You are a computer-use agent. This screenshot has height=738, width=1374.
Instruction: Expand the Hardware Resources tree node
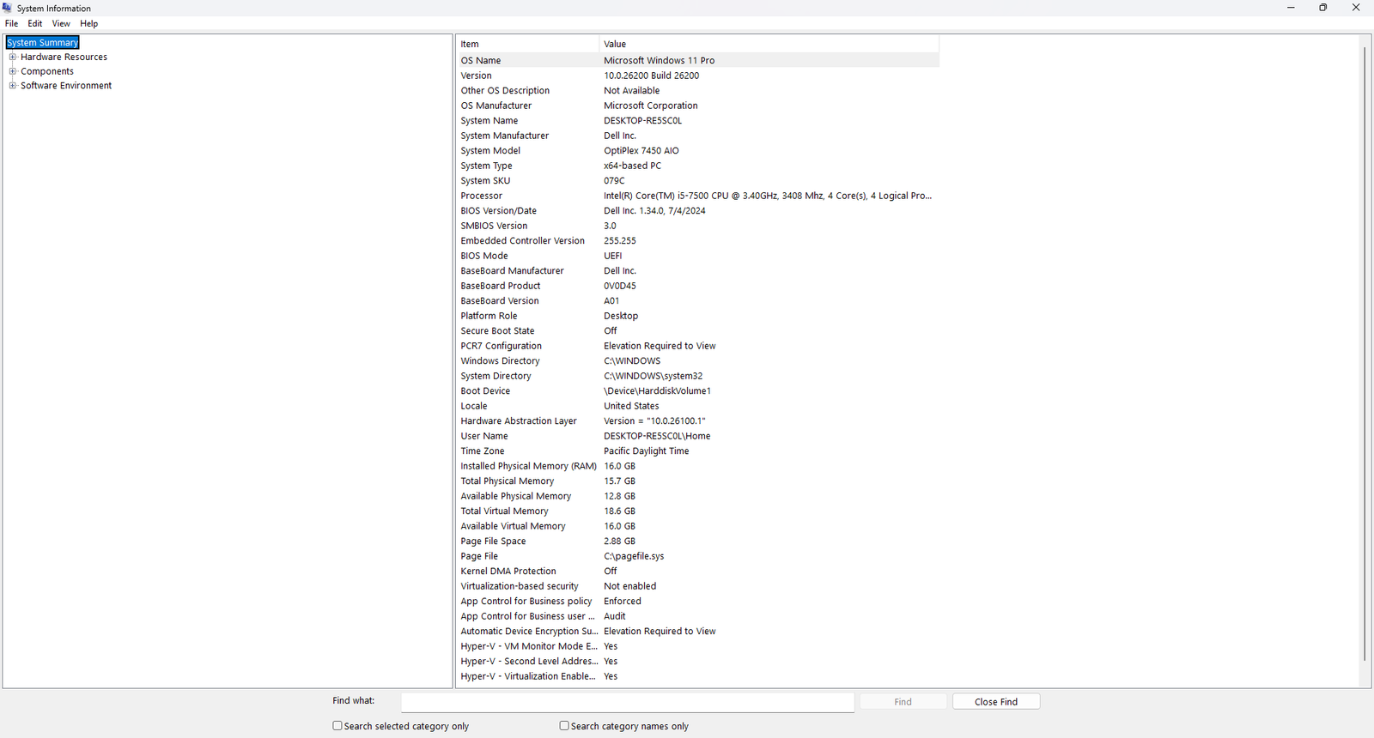pos(13,57)
